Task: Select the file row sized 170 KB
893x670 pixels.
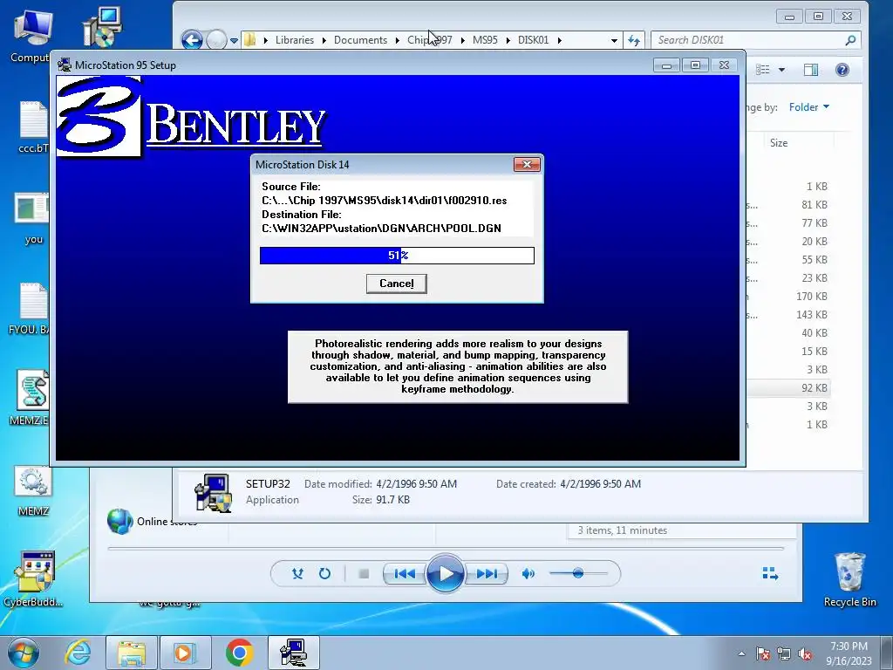Action: pyautogui.click(x=788, y=297)
